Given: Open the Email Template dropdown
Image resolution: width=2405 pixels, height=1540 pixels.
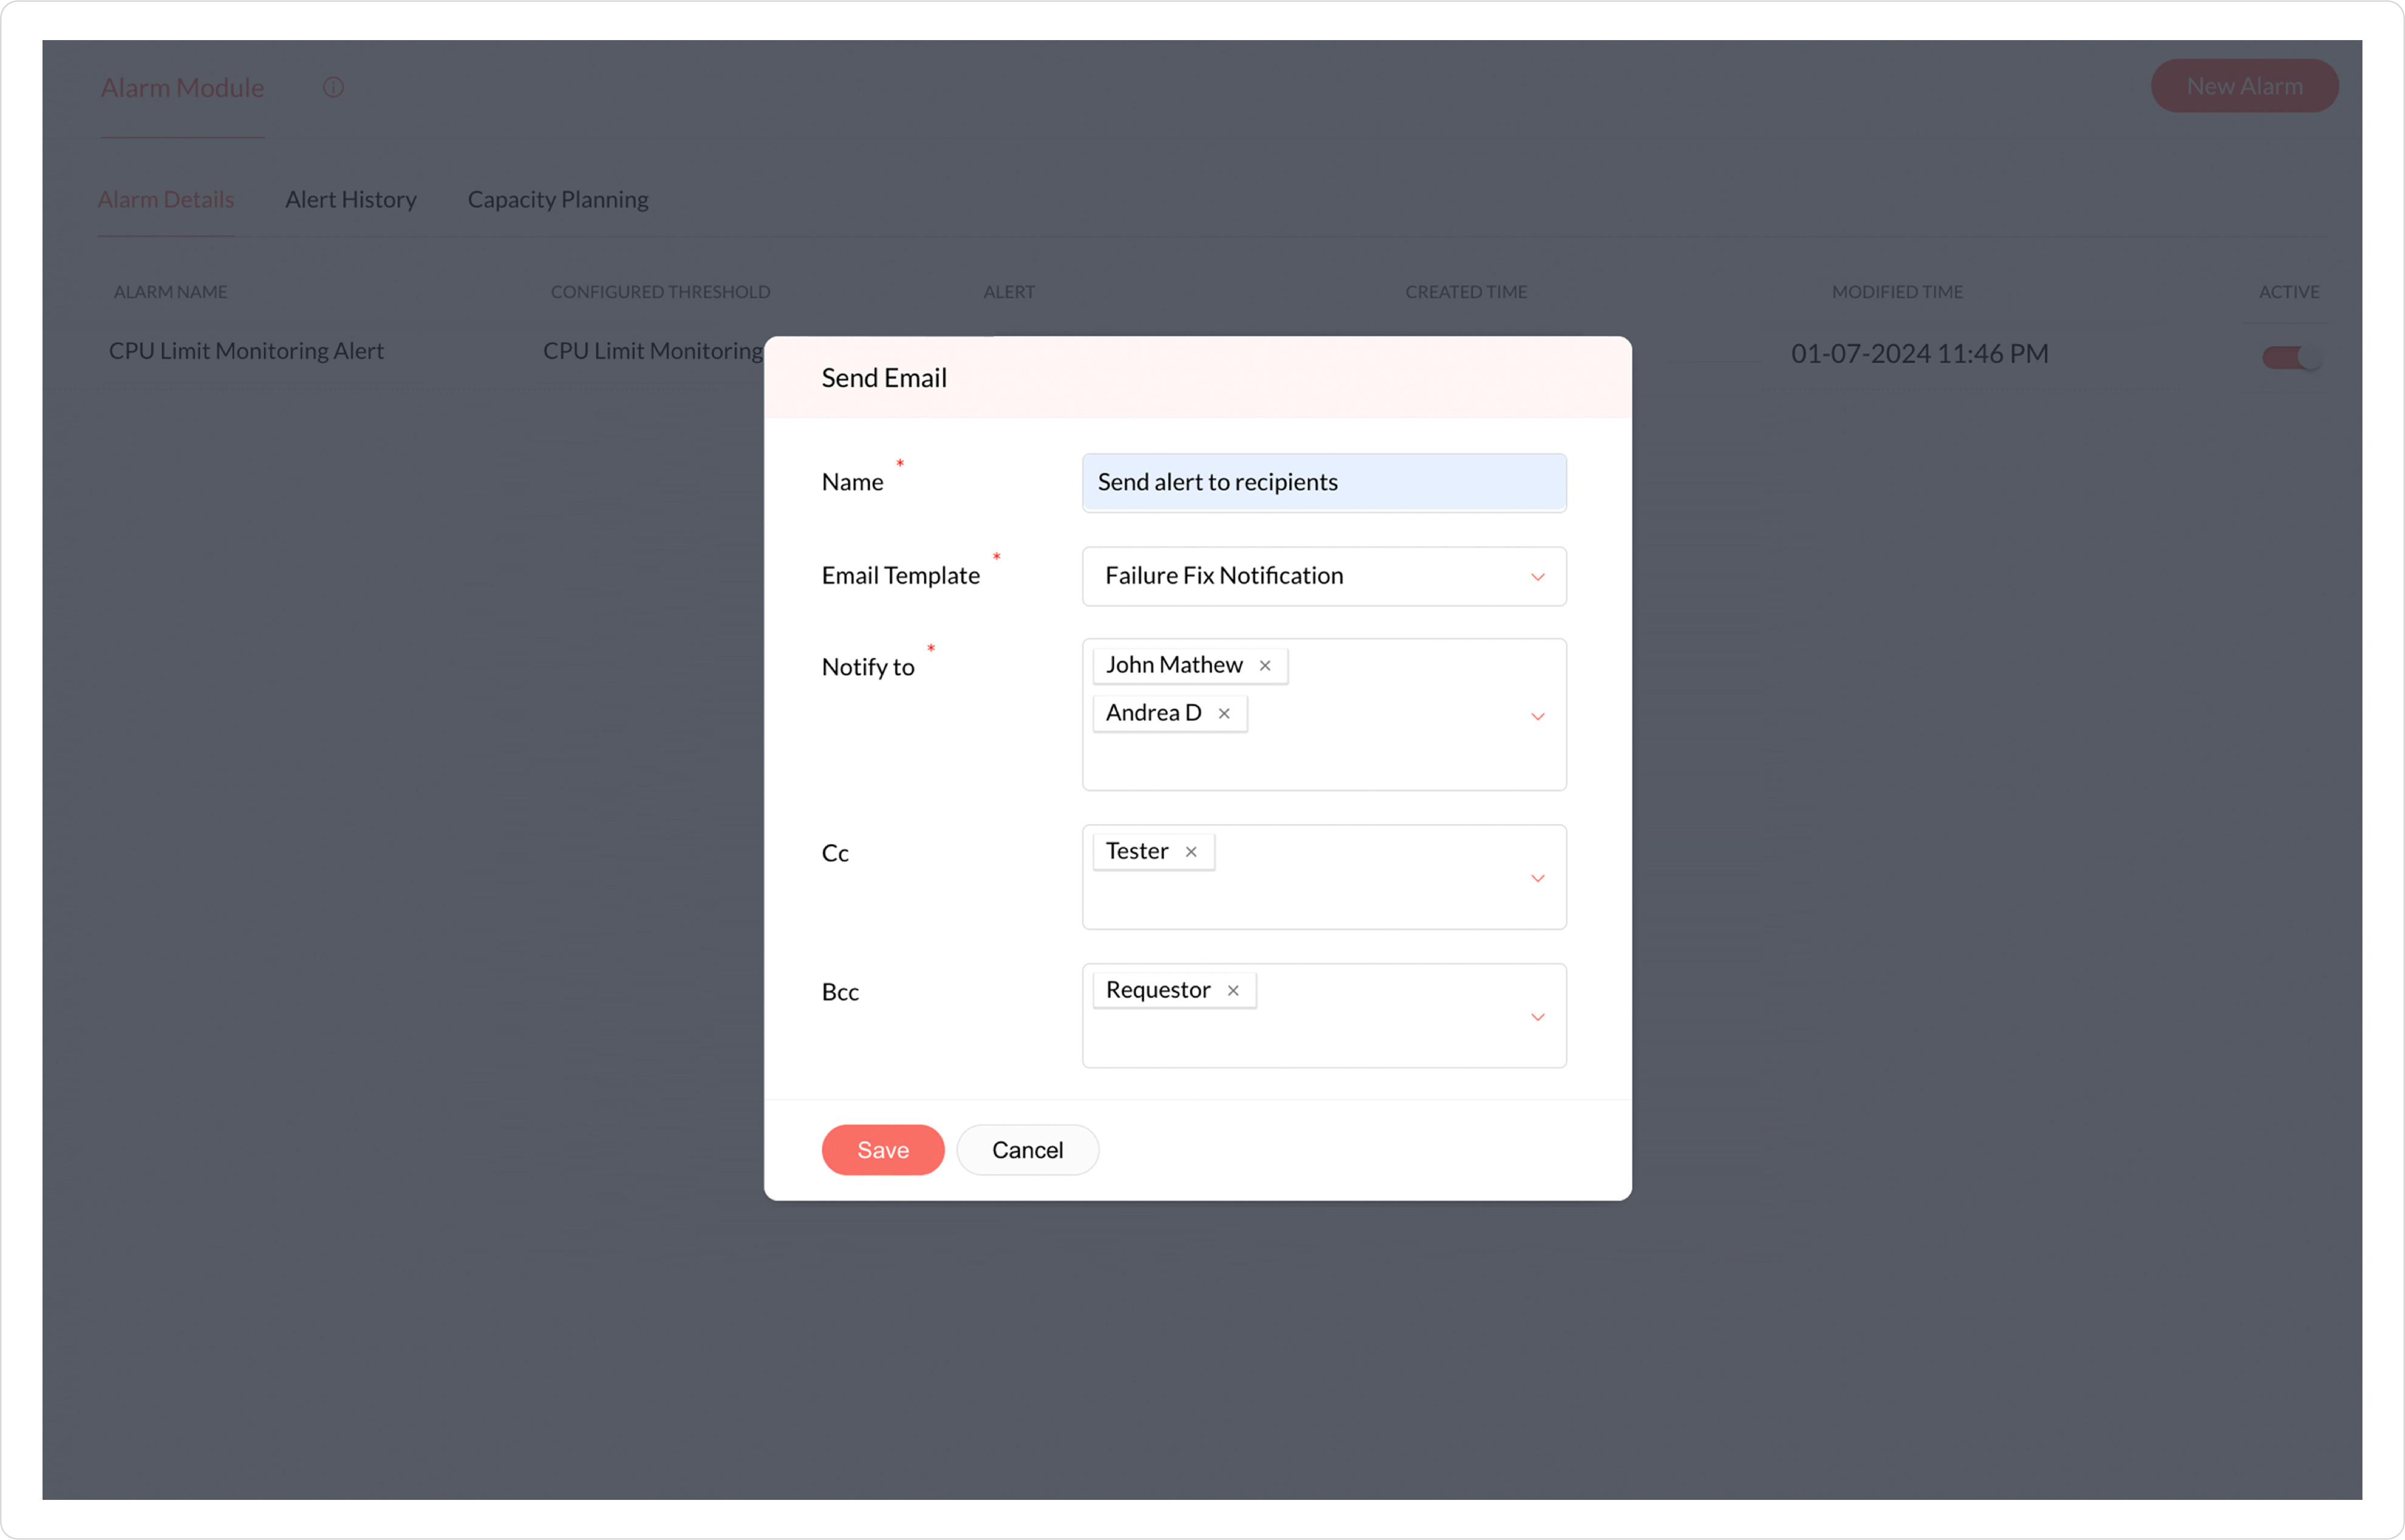Looking at the screenshot, I should click(x=1324, y=576).
